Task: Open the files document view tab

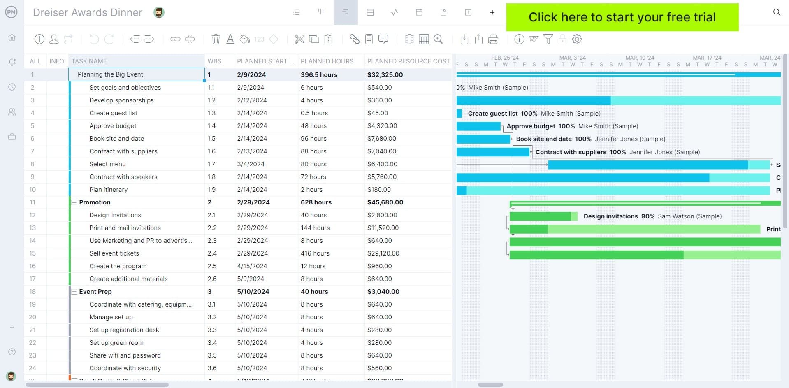Action: coord(443,12)
